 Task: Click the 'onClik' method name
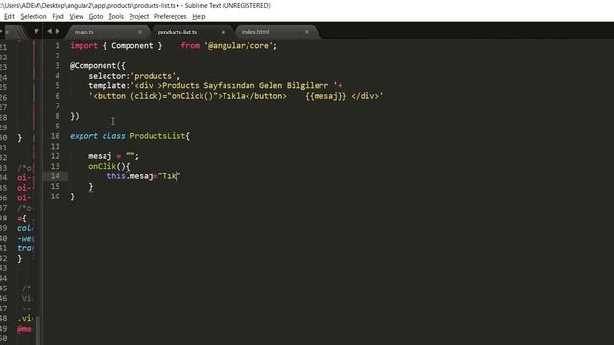tap(103, 166)
